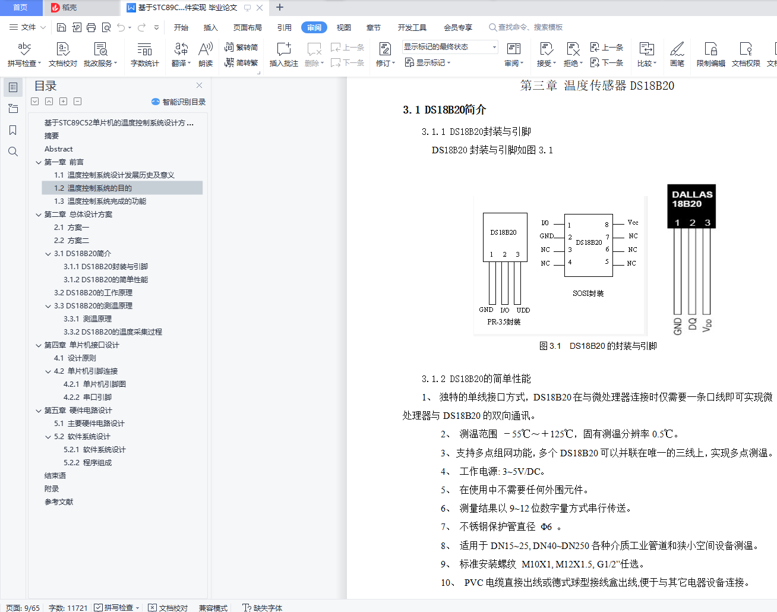Open the bookmark panel sidebar icon

[13, 130]
